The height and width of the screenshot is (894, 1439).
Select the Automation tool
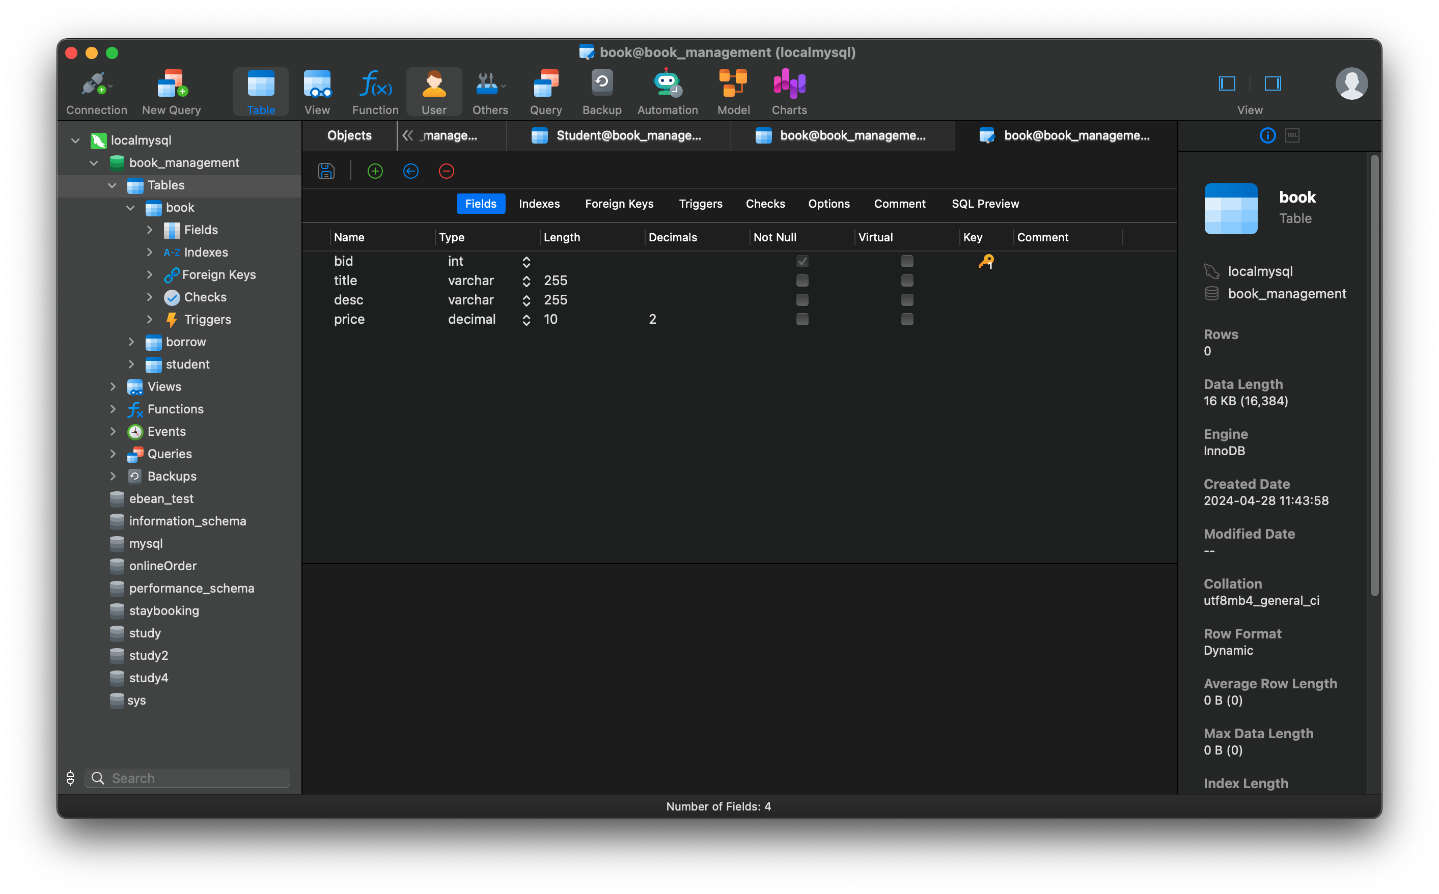click(668, 92)
